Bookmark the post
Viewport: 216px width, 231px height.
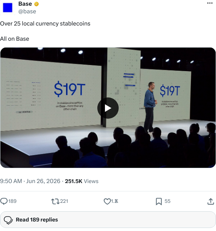[159, 201]
